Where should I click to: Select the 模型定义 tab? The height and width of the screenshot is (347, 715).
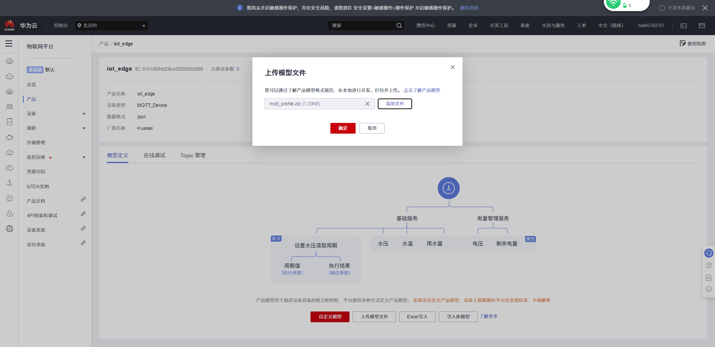[118, 155]
